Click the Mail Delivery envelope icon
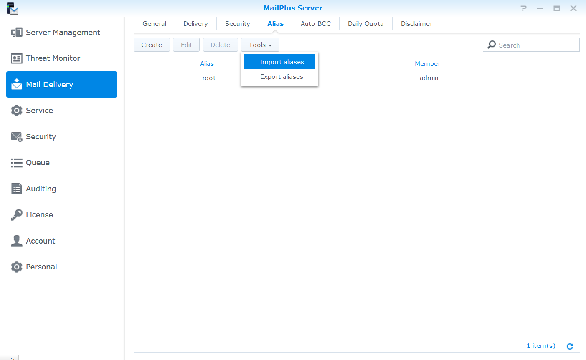 click(x=17, y=84)
